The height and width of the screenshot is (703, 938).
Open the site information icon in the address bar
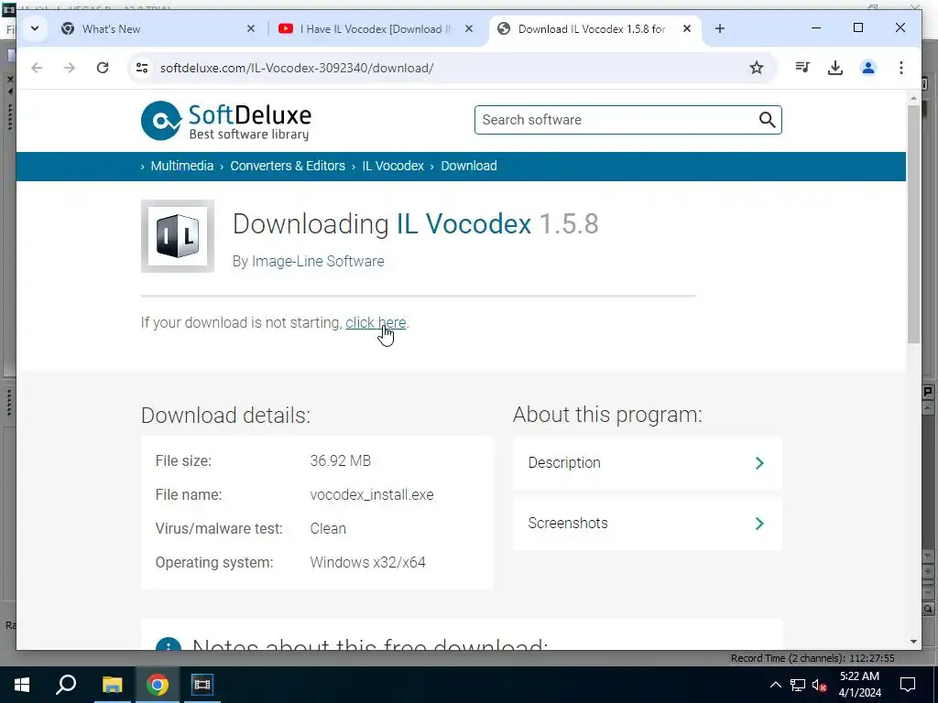tap(142, 68)
